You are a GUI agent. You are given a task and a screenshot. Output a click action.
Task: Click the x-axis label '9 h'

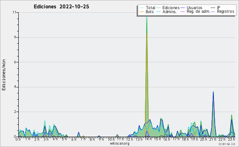pos(101,139)
